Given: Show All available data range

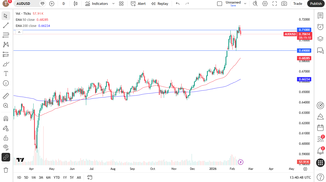Looking at the screenshot, I should [x=79, y=177].
